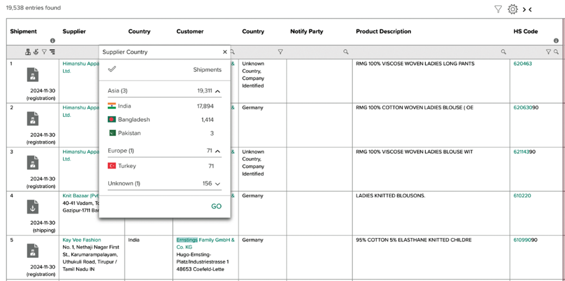
Task: Open the Customer Country funnel filter
Action: pyautogui.click(x=280, y=52)
